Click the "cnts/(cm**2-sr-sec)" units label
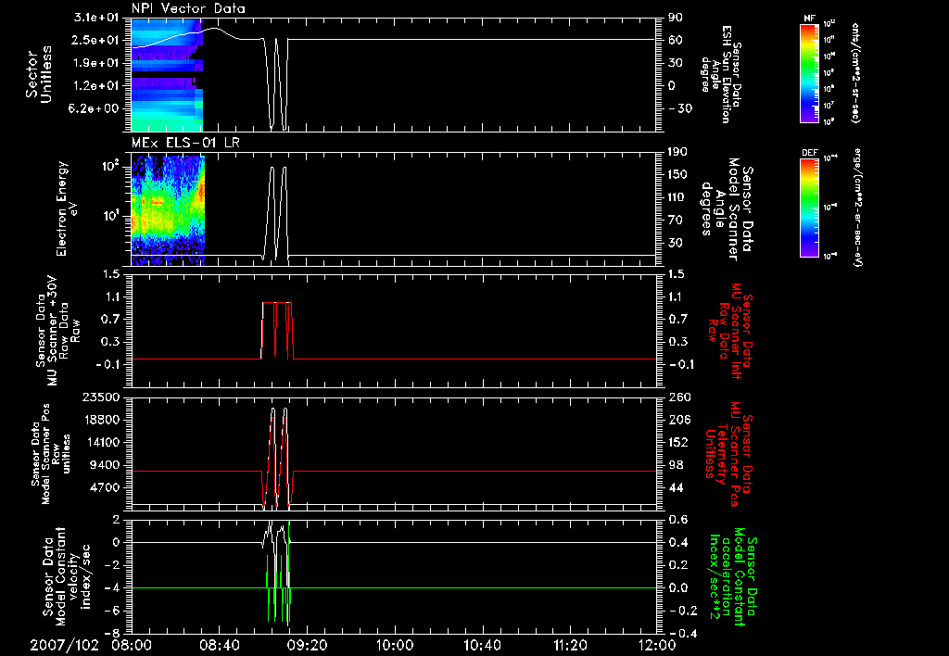949x656 pixels. pyautogui.click(x=855, y=72)
